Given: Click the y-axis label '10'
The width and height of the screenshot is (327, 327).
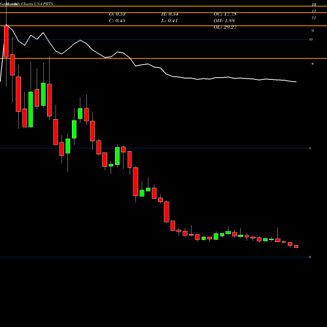Looking at the screenshot, I should [311, 39].
